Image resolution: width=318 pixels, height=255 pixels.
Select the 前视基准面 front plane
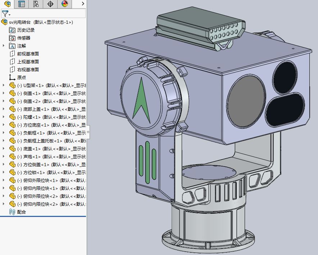pyautogui.click(x=28, y=54)
